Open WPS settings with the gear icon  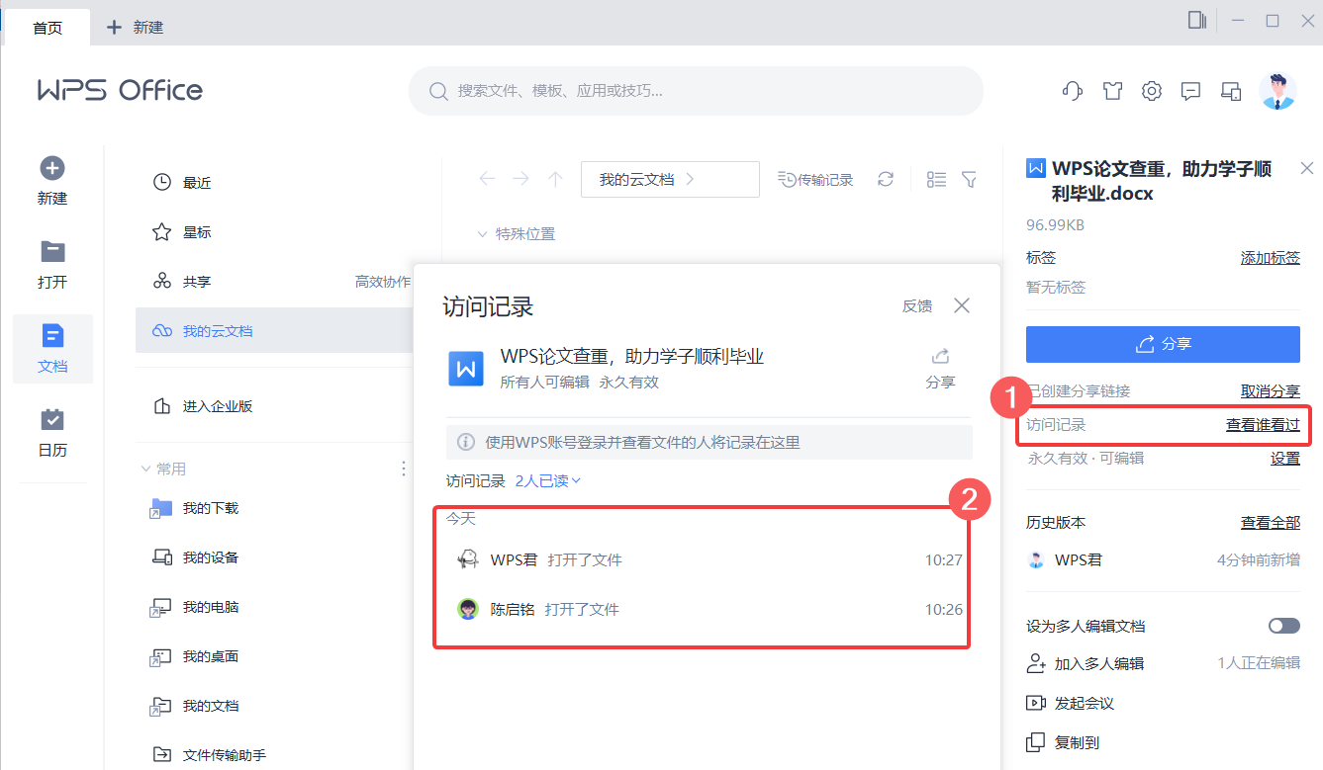point(1151,90)
